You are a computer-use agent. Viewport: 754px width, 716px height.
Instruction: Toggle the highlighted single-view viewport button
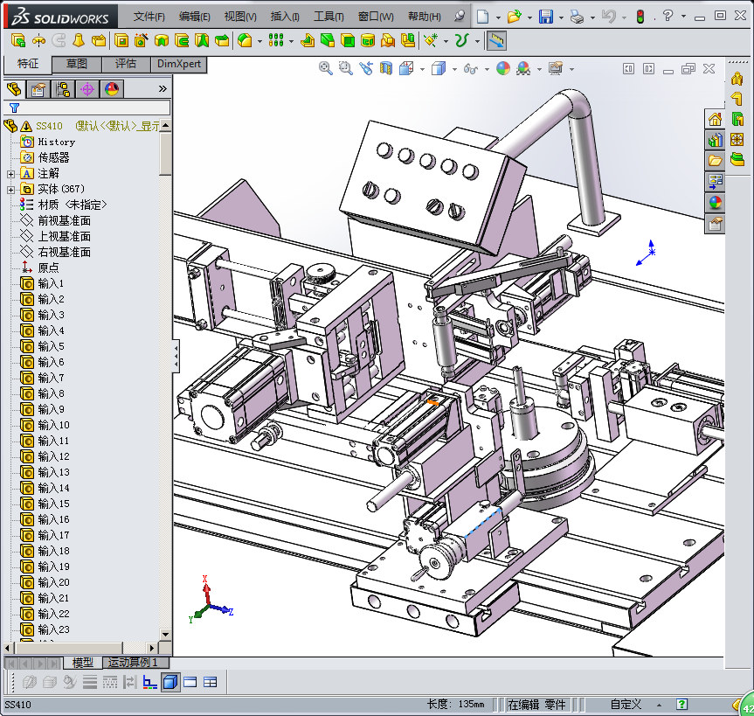pyautogui.click(x=170, y=682)
